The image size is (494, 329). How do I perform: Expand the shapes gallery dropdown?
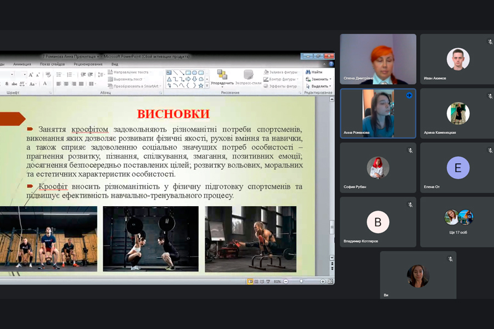pos(207,86)
